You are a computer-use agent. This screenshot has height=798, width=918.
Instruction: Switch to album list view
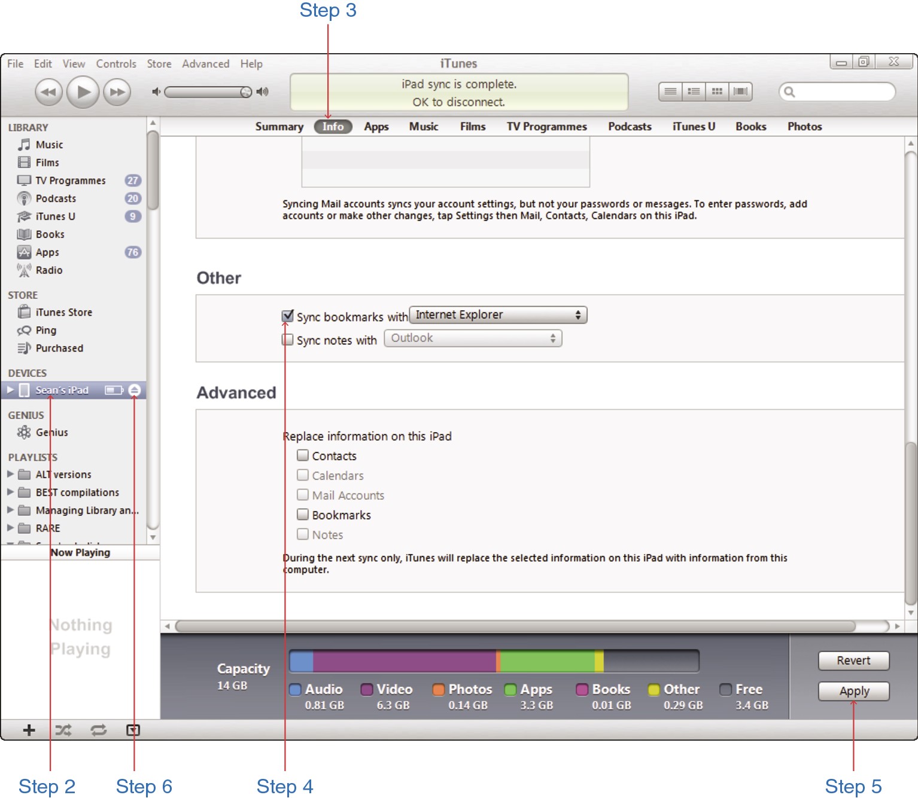(x=694, y=91)
